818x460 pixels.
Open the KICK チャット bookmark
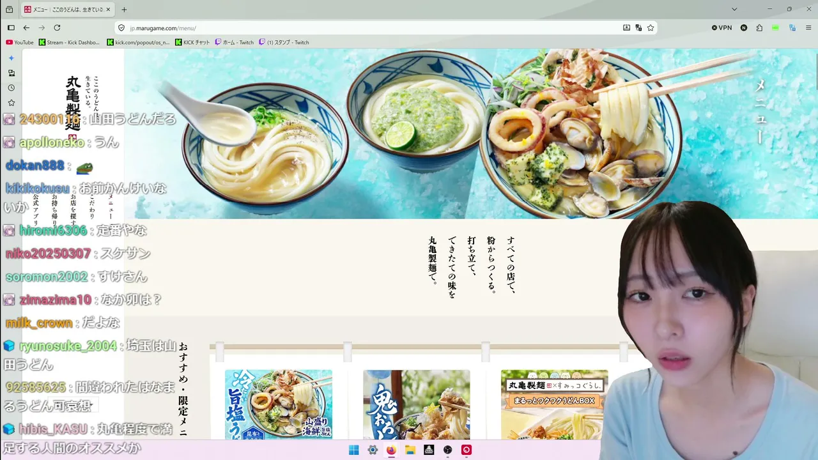pyautogui.click(x=192, y=43)
